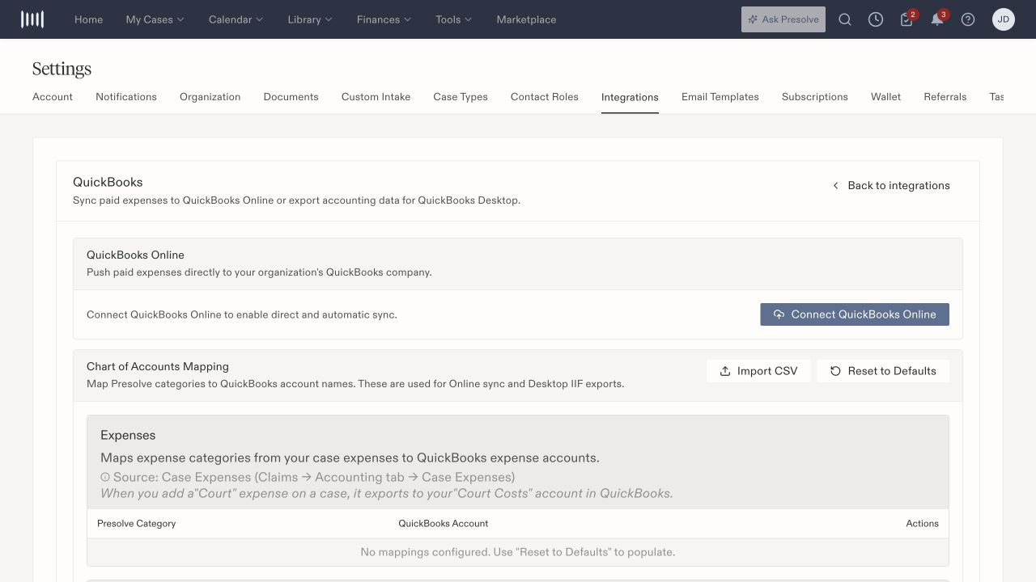Open the clock timer icon

pyautogui.click(x=876, y=19)
